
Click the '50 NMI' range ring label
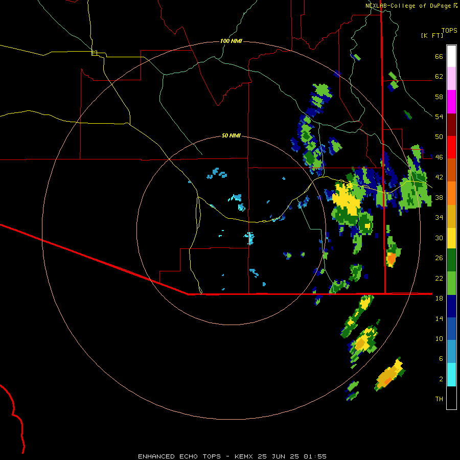point(231,135)
